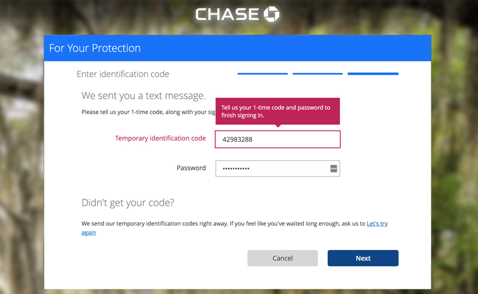
Task: Click the CHASE wordmark at top
Action: click(x=228, y=14)
